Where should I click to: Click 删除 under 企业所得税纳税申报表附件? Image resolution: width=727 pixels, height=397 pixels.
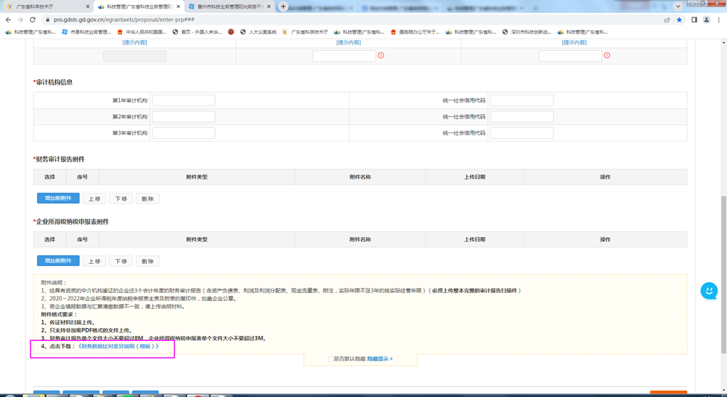(148, 261)
